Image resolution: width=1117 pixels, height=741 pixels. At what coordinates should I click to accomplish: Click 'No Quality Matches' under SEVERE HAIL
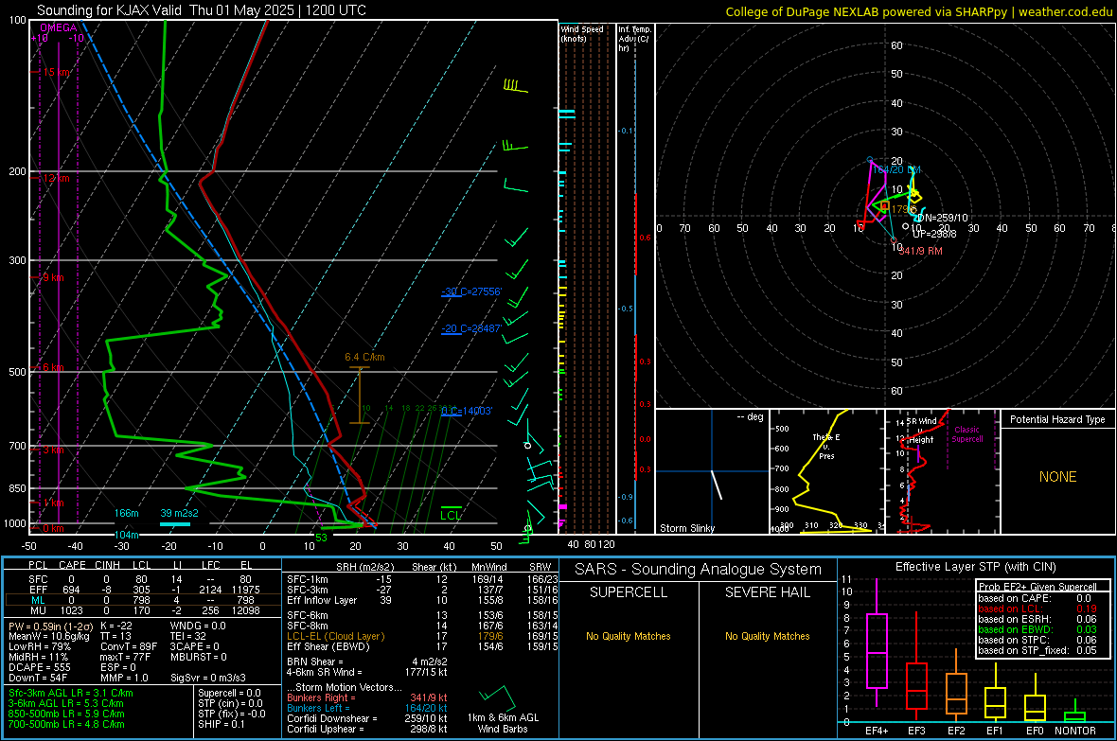tap(767, 636)
